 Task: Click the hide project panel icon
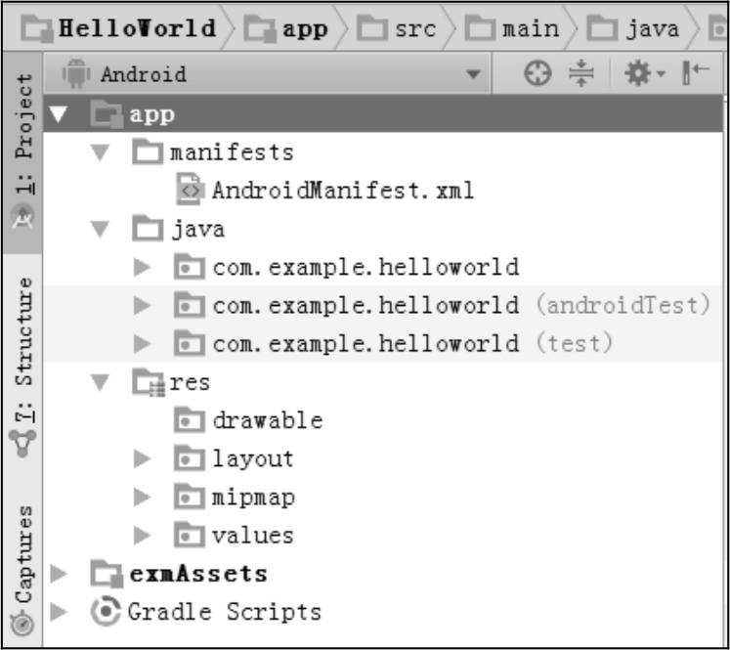[695, 74]
